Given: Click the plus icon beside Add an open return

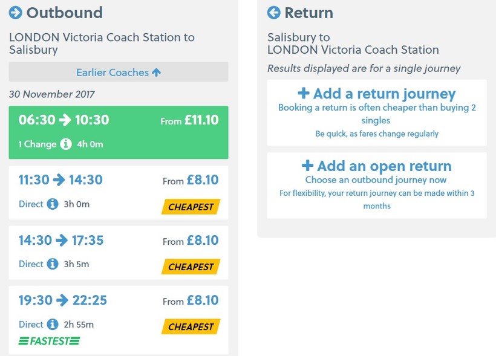Looking at the screenshot, I should [x=307, y=166].
